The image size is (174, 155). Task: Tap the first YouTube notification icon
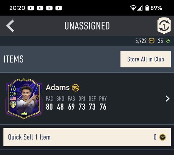tap(31, 8)
